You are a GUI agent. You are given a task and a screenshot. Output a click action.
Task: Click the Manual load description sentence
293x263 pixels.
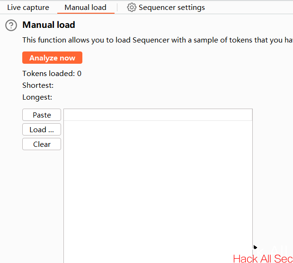(x=158, y=40)
